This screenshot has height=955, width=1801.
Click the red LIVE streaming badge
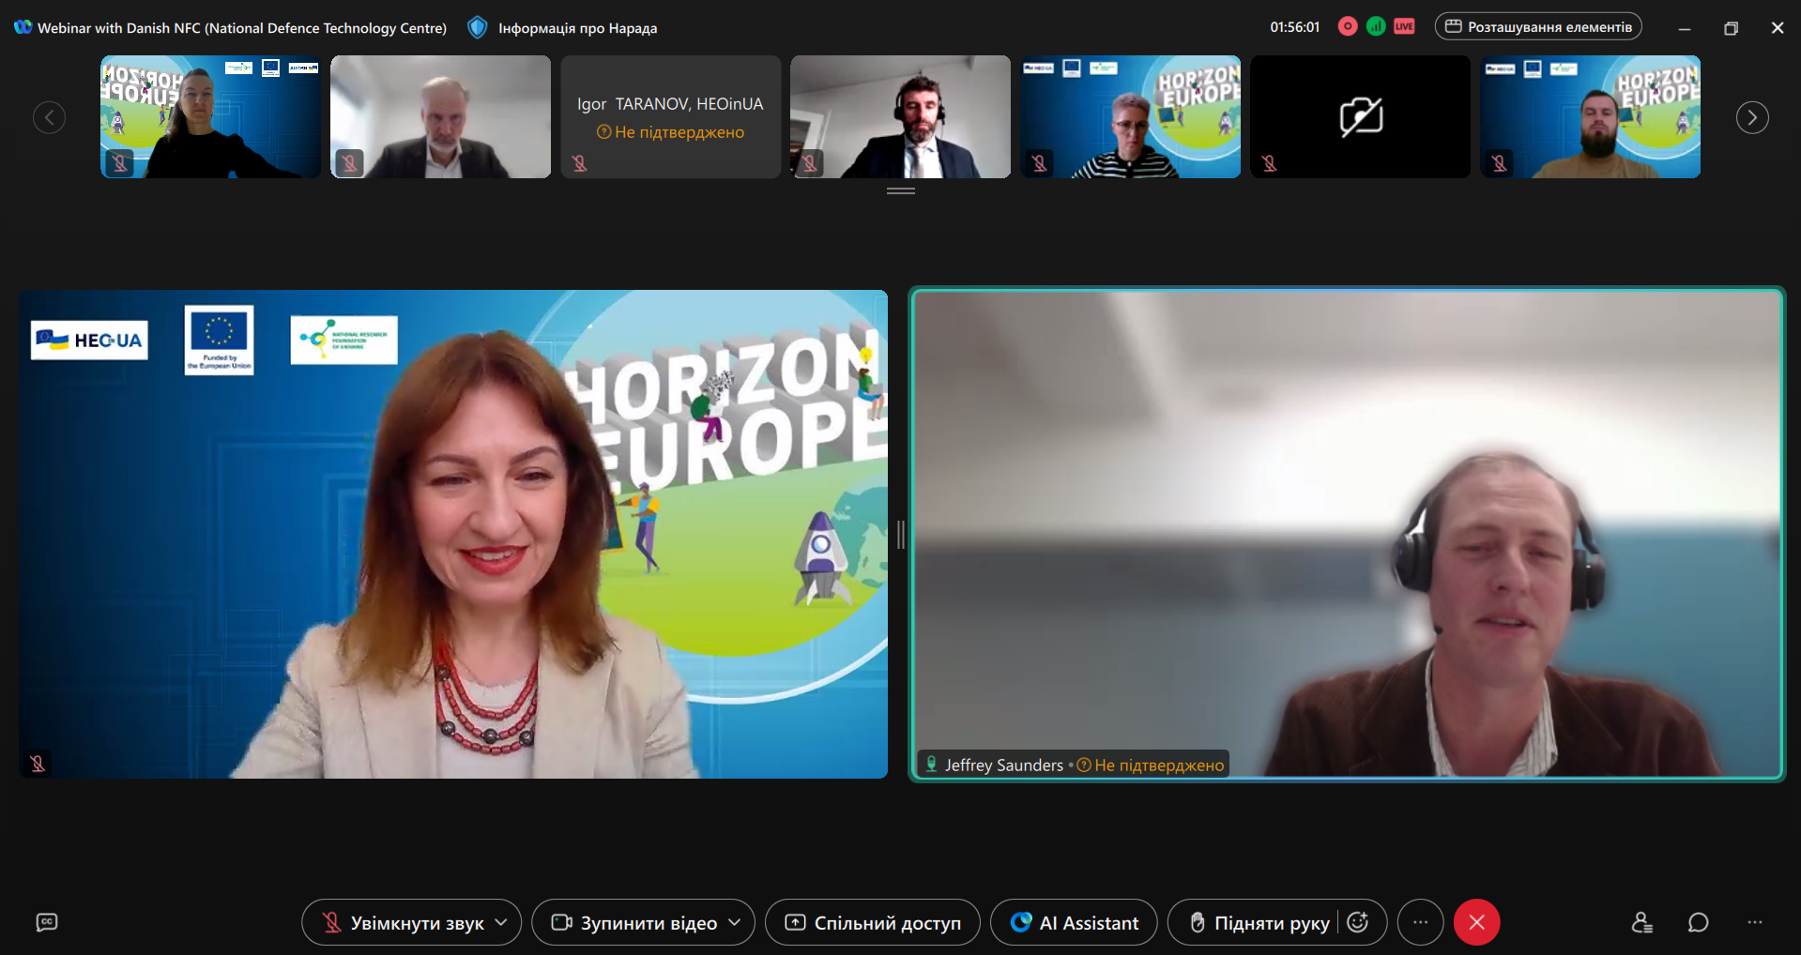point(1404,27)
